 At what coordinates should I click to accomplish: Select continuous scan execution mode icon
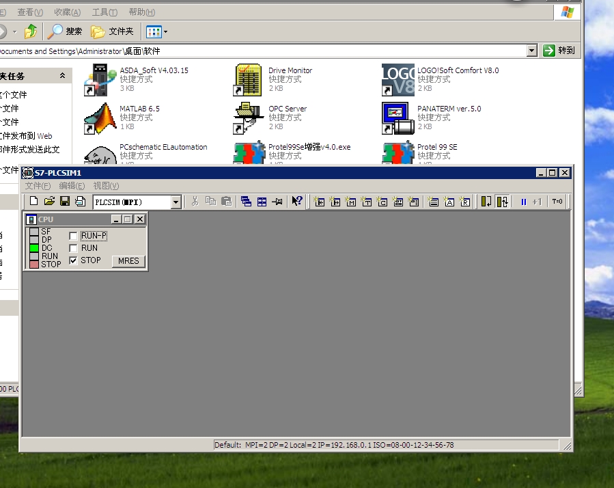(502, 202)
